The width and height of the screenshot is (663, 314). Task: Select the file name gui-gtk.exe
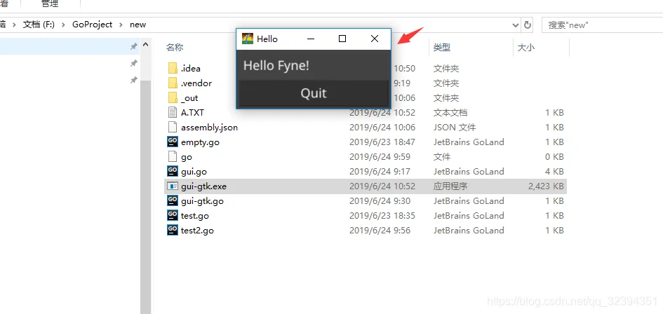tap(203, 186)
